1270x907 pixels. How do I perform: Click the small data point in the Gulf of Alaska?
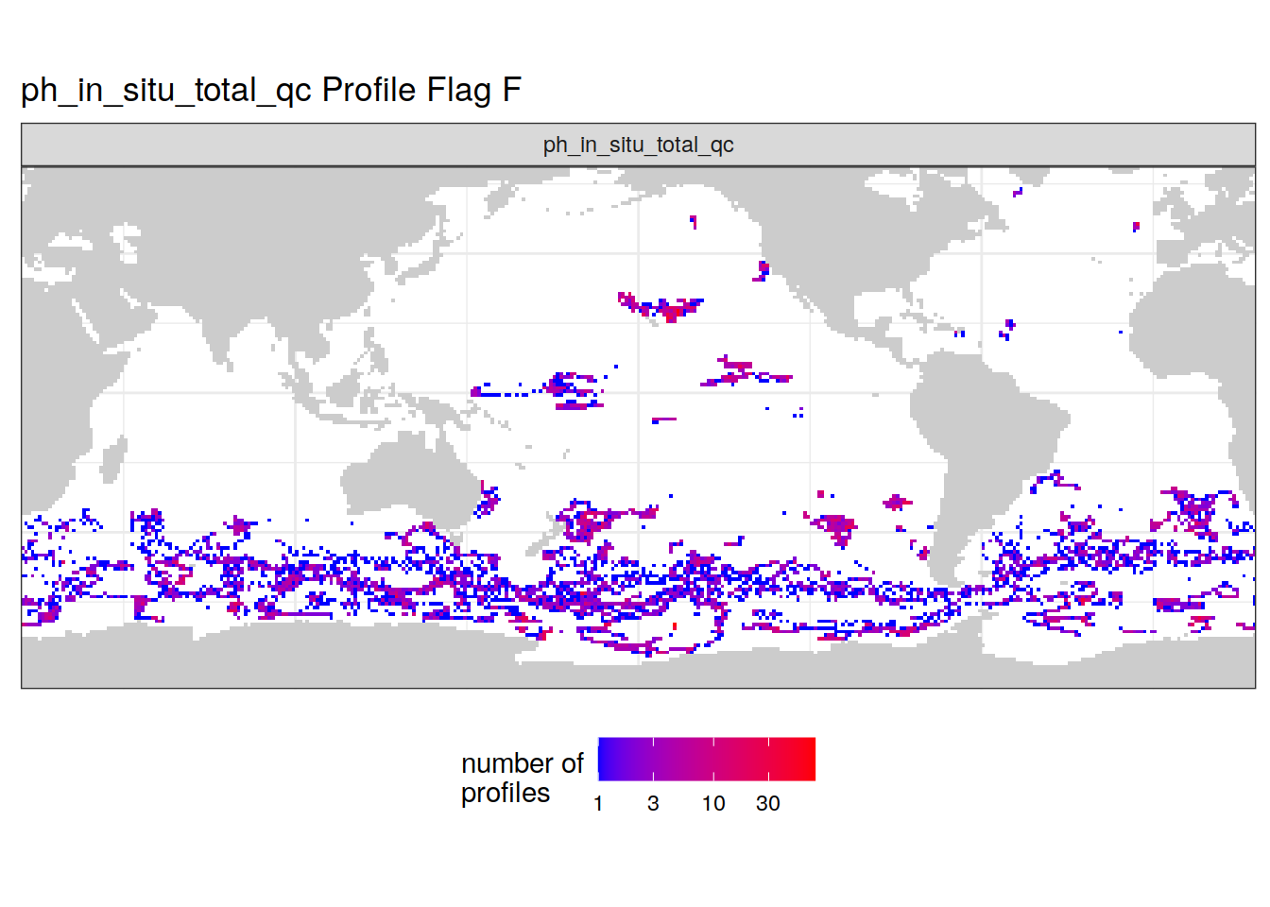[x=761, y=272]
